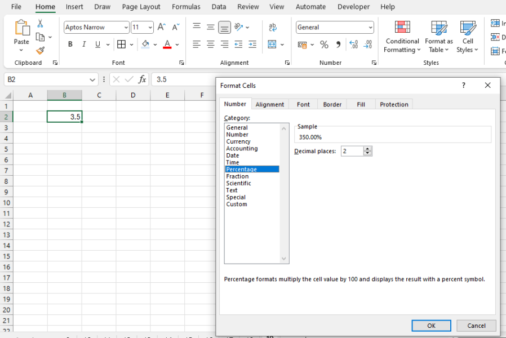Switch to the Formulas ribbon tab
This screenshot has width=506, height=338.
pyautogui.click(x=186, y=7)
